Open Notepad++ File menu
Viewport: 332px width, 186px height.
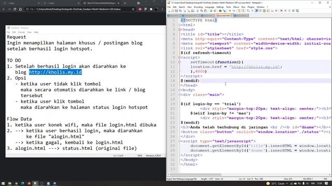pyautogui.click(x=169, y=7)
